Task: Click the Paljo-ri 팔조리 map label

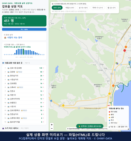Action: point(54,86)
